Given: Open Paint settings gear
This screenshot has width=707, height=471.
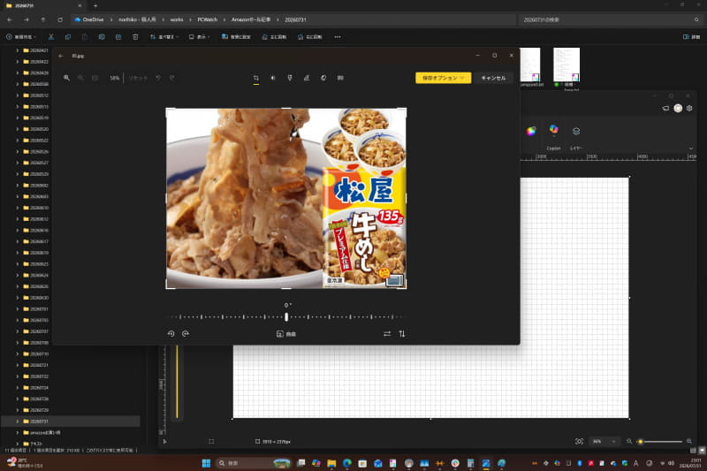Looking at the screenshot, I should click(x=689, y=108).
